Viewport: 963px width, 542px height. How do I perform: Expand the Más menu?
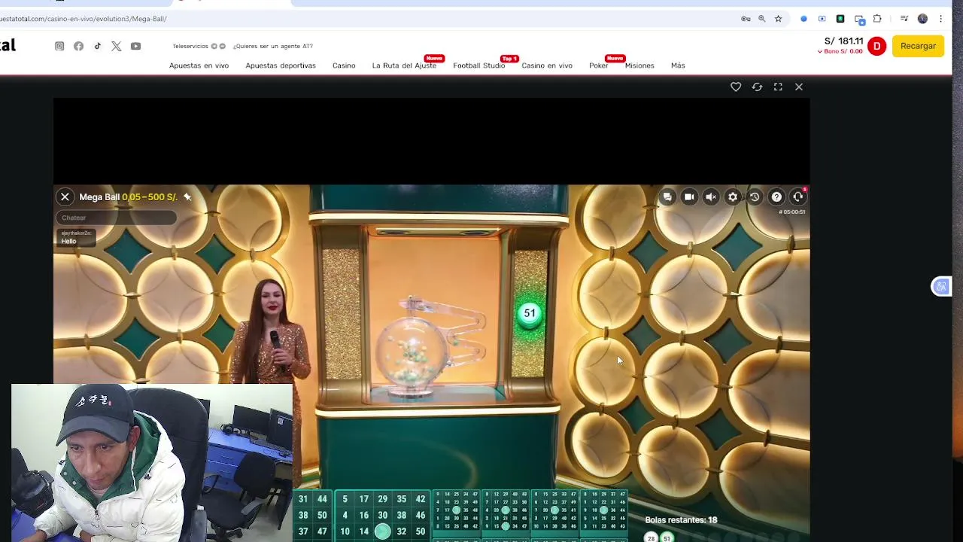pos(678,65)
